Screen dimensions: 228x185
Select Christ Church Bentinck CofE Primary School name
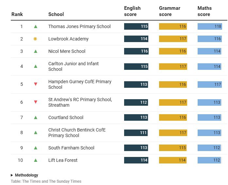click(x=77, y=132)
